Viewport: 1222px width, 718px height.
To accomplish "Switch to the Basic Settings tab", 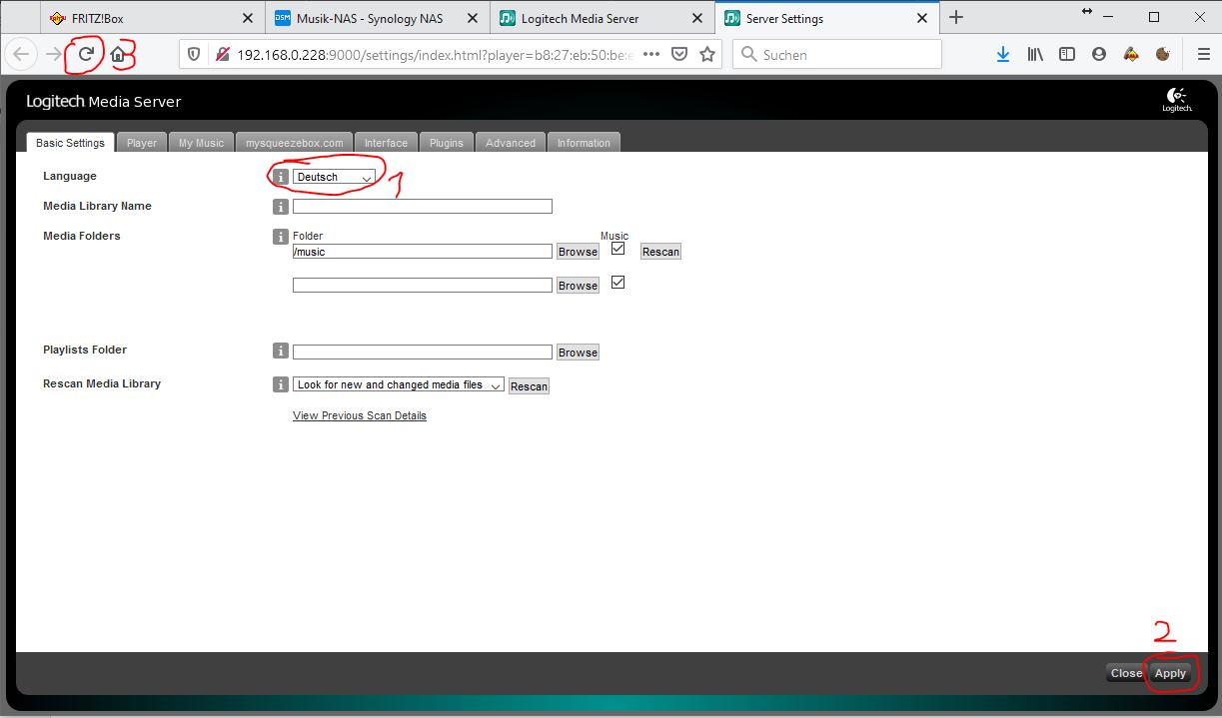I will pyautogui.click(x=70, y=143).
